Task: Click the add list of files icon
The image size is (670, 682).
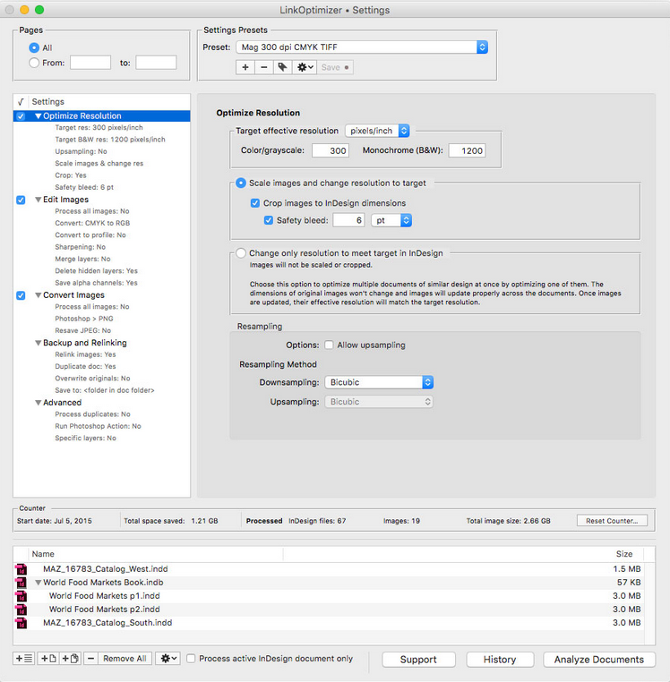Action: (x=24, y=659)
